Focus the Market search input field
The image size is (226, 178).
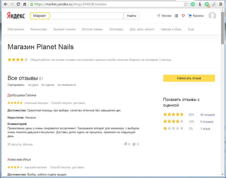pos(87,16)
